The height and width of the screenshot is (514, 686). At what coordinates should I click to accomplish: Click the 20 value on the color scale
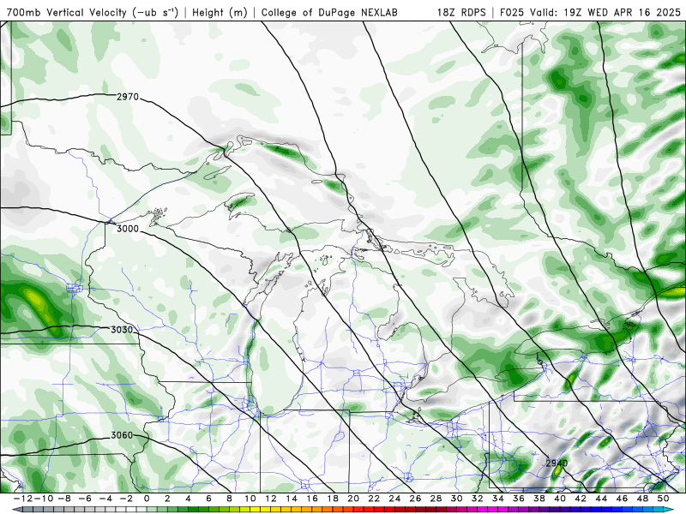coord(353,499)
